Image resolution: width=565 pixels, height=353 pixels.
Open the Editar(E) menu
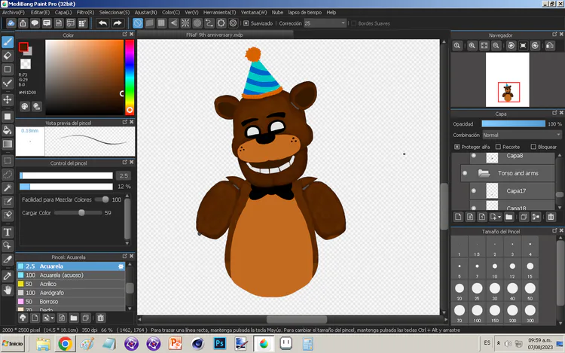tap(40, 12)
